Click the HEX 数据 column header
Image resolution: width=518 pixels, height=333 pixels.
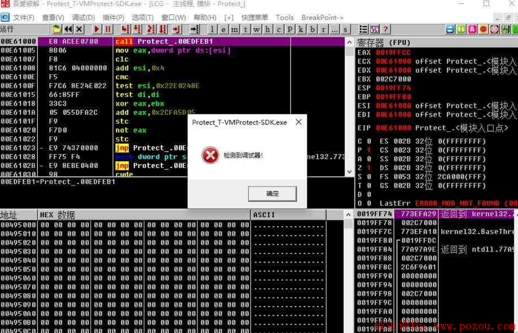click(x=145, y=215)
